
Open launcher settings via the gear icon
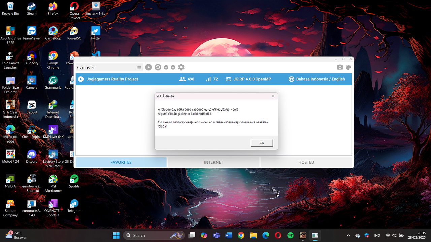[181, 67]
